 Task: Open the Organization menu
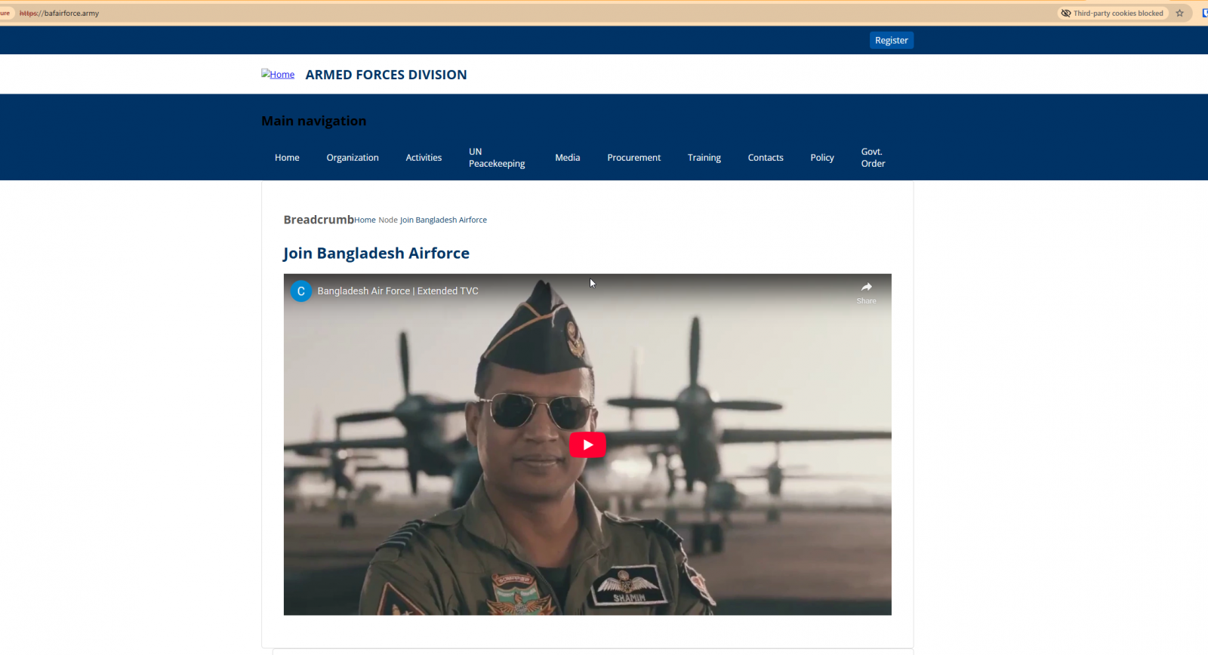coord(353,158)
